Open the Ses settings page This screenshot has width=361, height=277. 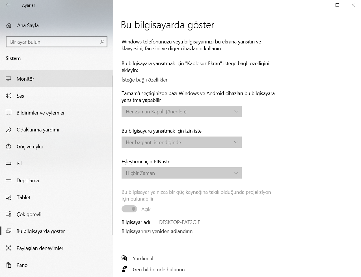pyautogui.click(x=56, y=96)
